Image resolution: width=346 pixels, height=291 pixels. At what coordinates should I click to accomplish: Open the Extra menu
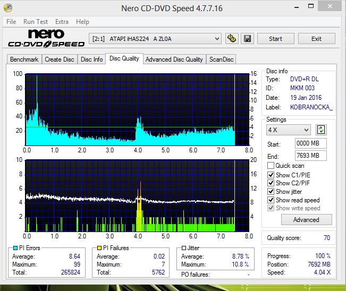tap(62, 22)
